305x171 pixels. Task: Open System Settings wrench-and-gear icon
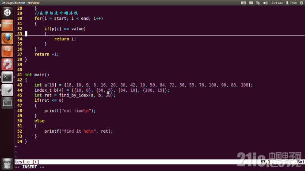point(7,64)
